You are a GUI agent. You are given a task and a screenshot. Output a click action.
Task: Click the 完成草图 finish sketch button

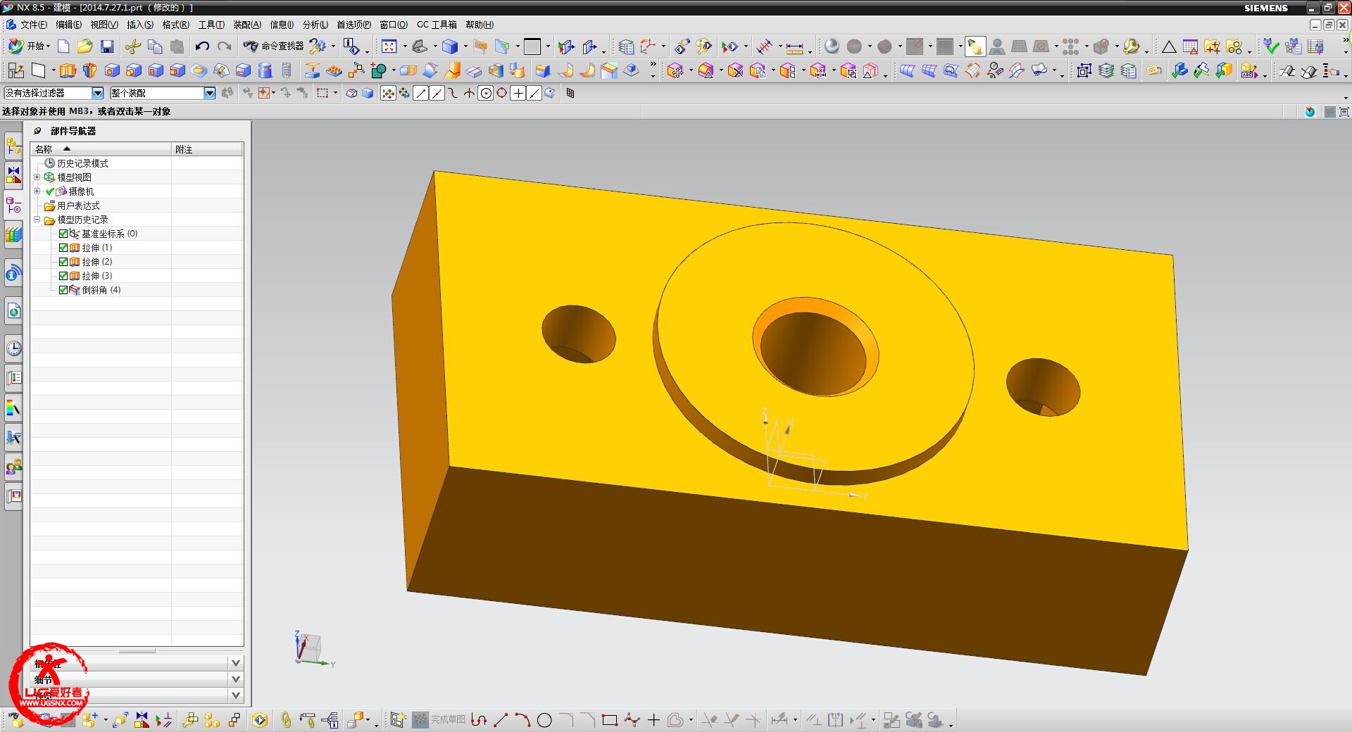coord(439,720)
